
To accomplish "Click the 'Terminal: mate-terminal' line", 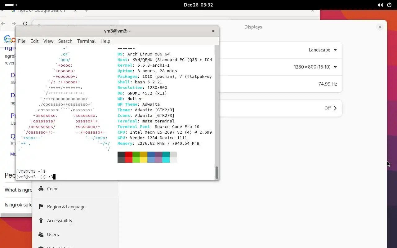I will click(x=146, y=121).
